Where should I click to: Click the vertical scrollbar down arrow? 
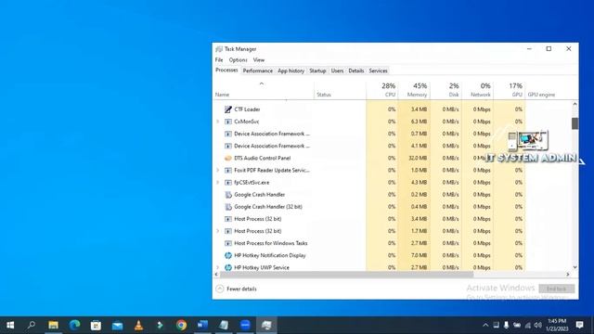click(x=575, y=267)
